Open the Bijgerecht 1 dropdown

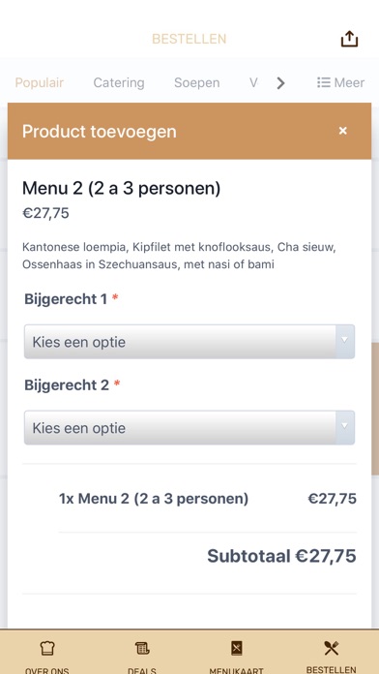(x=189, y=342)
